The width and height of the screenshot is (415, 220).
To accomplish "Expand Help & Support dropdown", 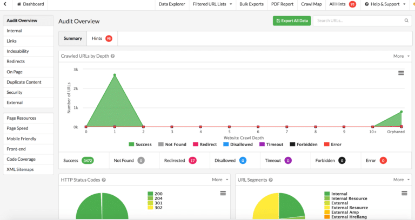I will [385, 4].
